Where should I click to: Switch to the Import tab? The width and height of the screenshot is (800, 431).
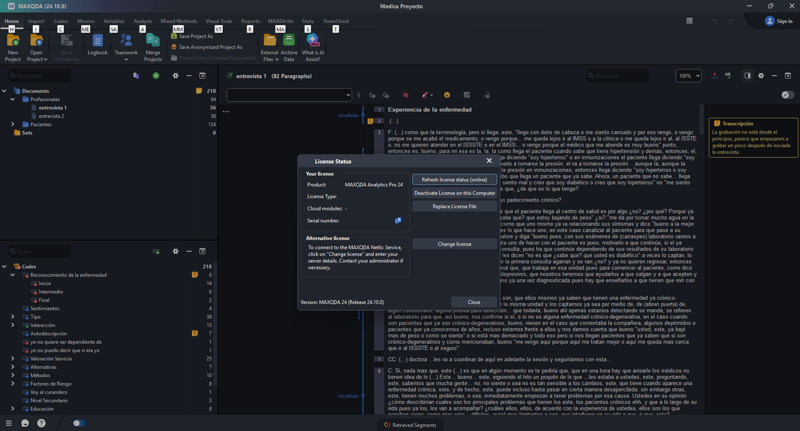36,21
